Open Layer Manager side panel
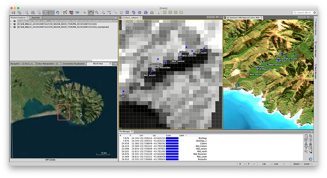Viewport: 327px width, 178px height. [316, 50]
